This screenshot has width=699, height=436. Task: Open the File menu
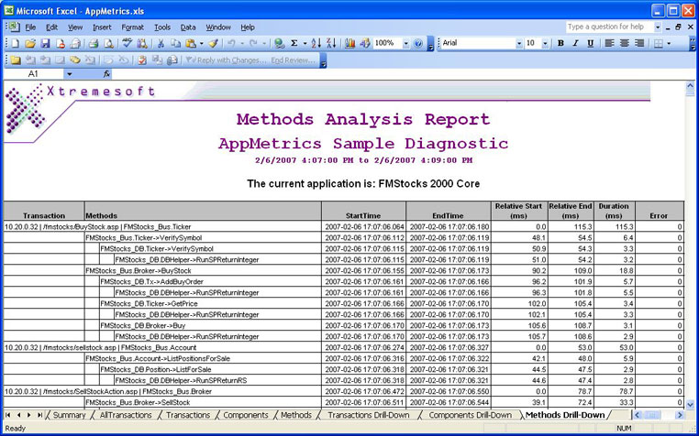click(x=30, y=27)
